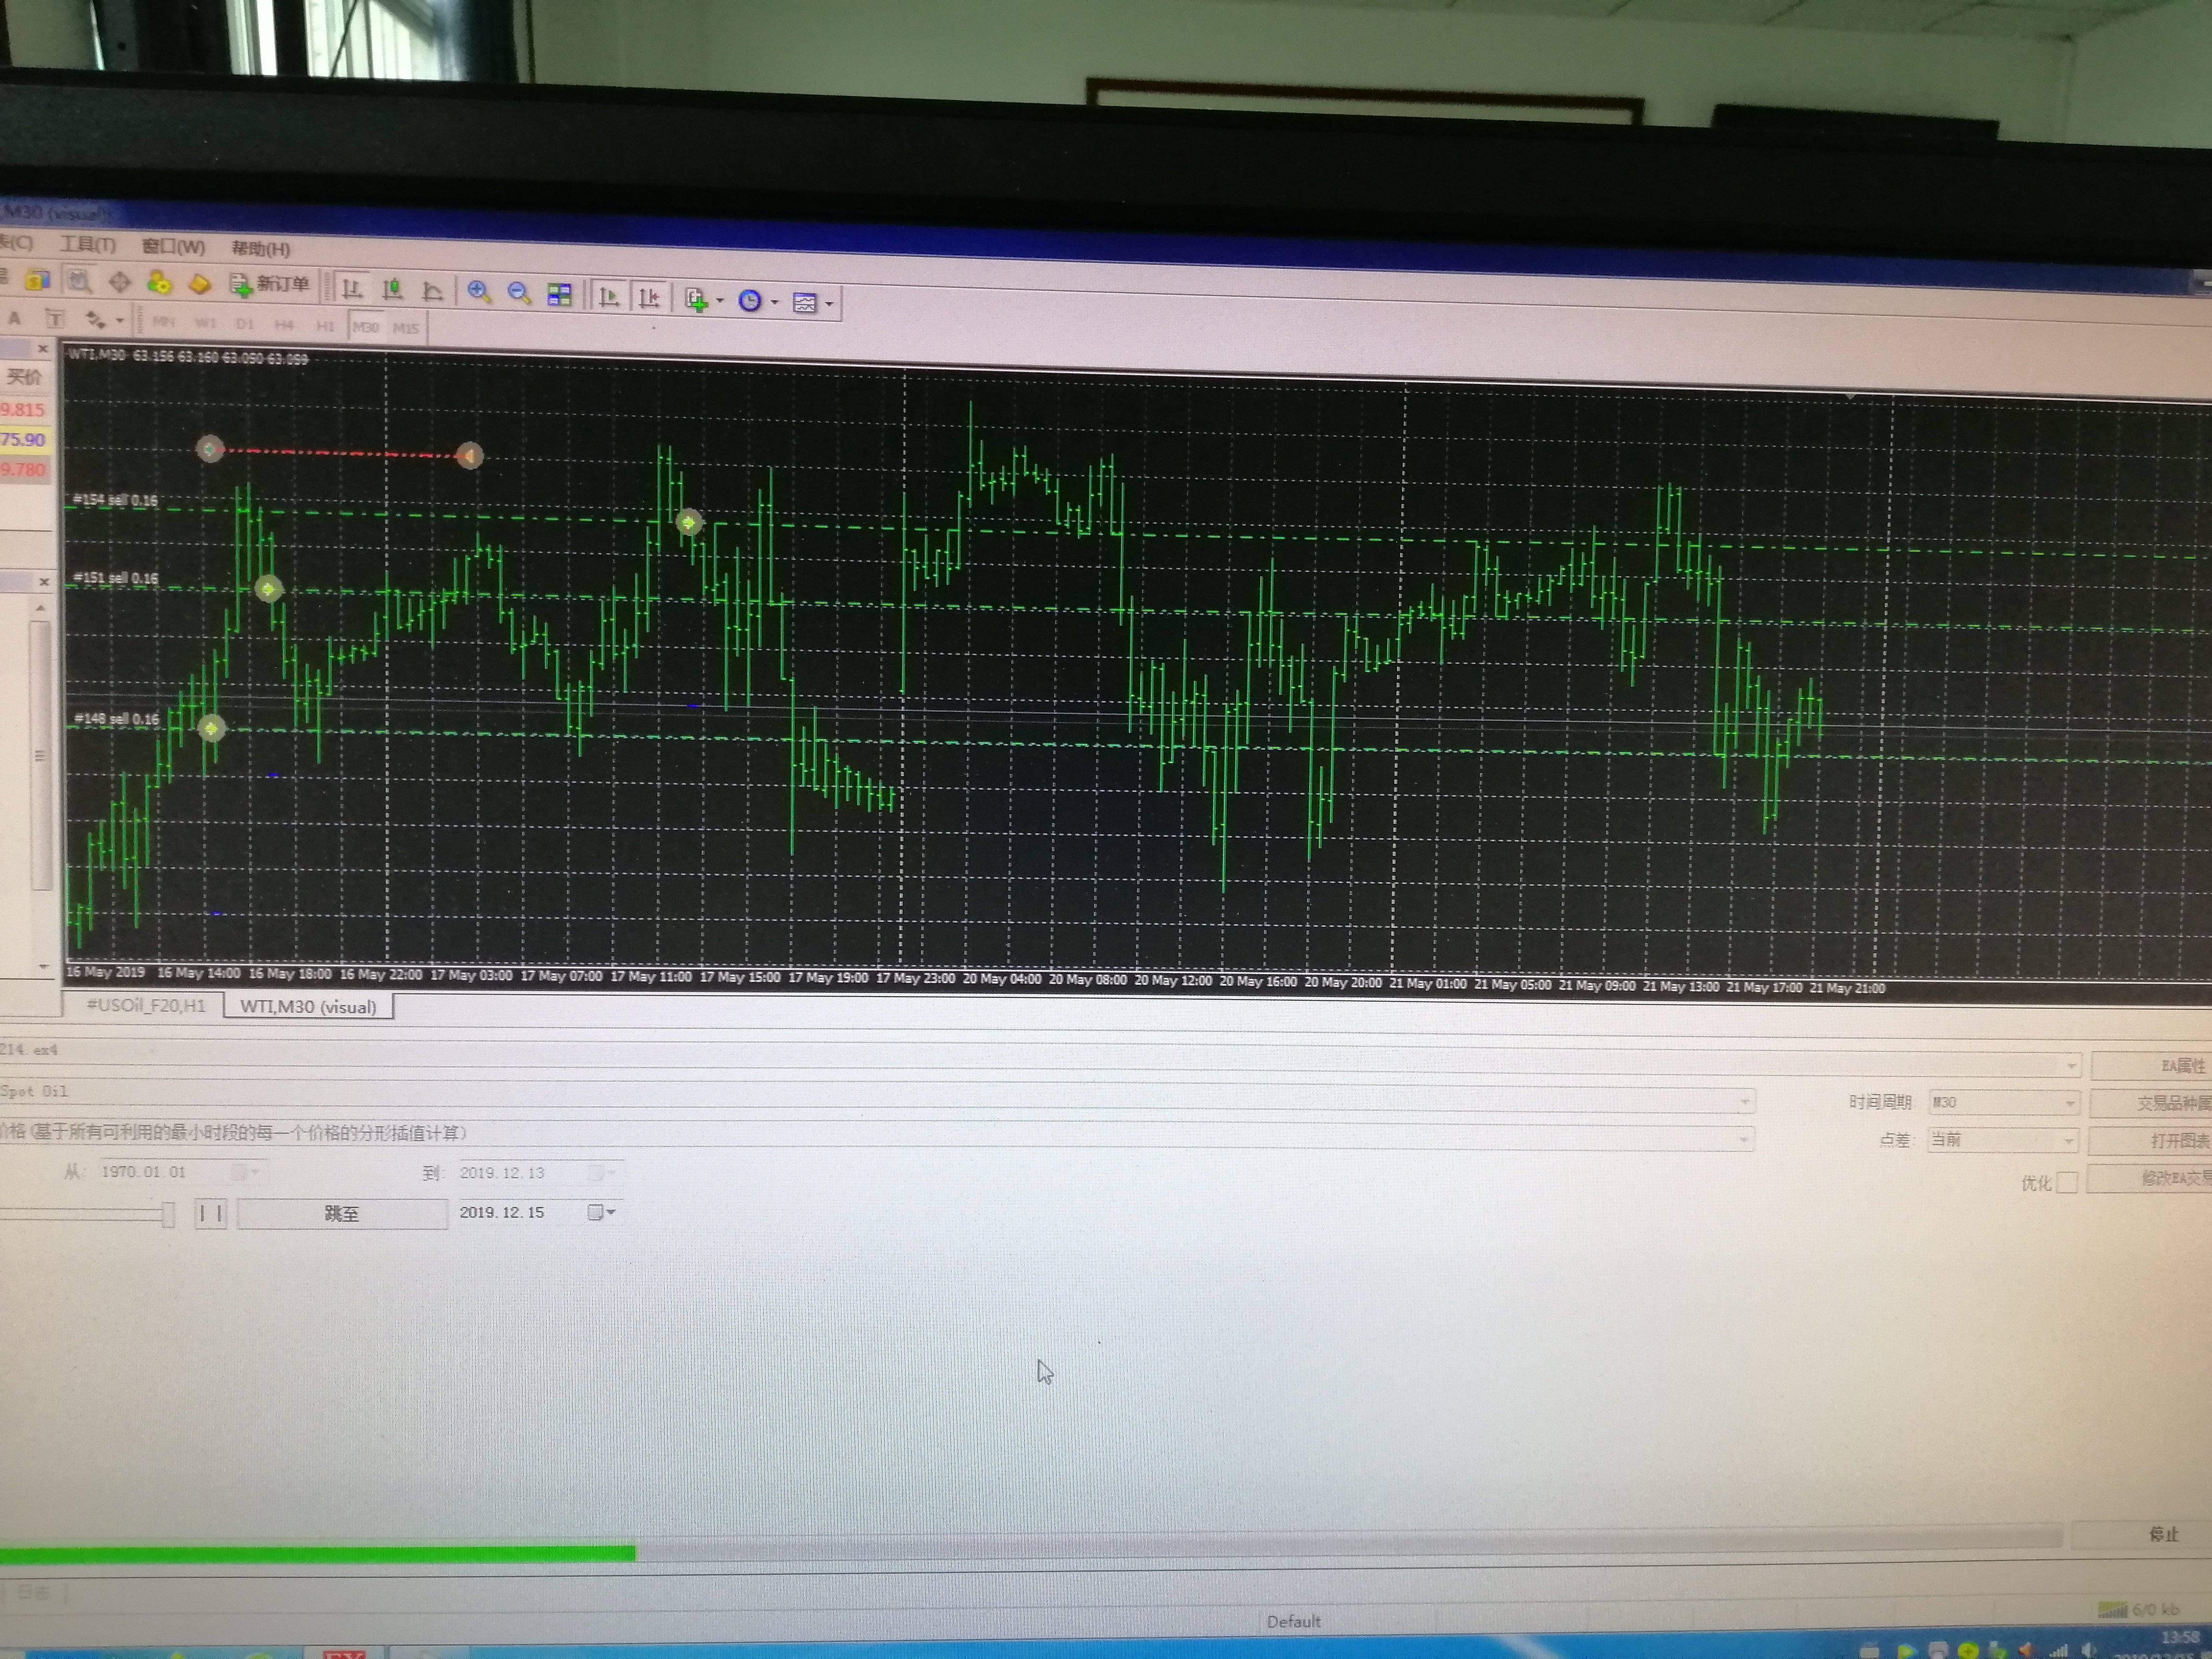Click the green test progress bar

[x=317, y=1553]
